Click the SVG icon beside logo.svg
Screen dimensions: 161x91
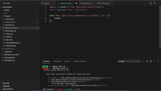pos(4,40)
